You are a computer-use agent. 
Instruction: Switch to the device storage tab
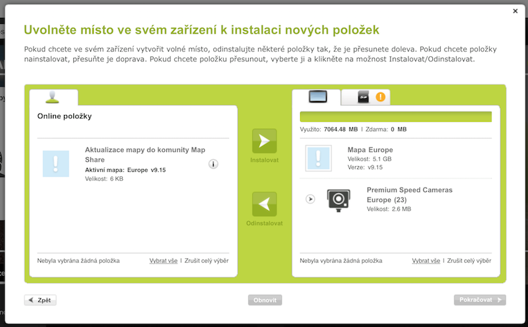(317, 98)
